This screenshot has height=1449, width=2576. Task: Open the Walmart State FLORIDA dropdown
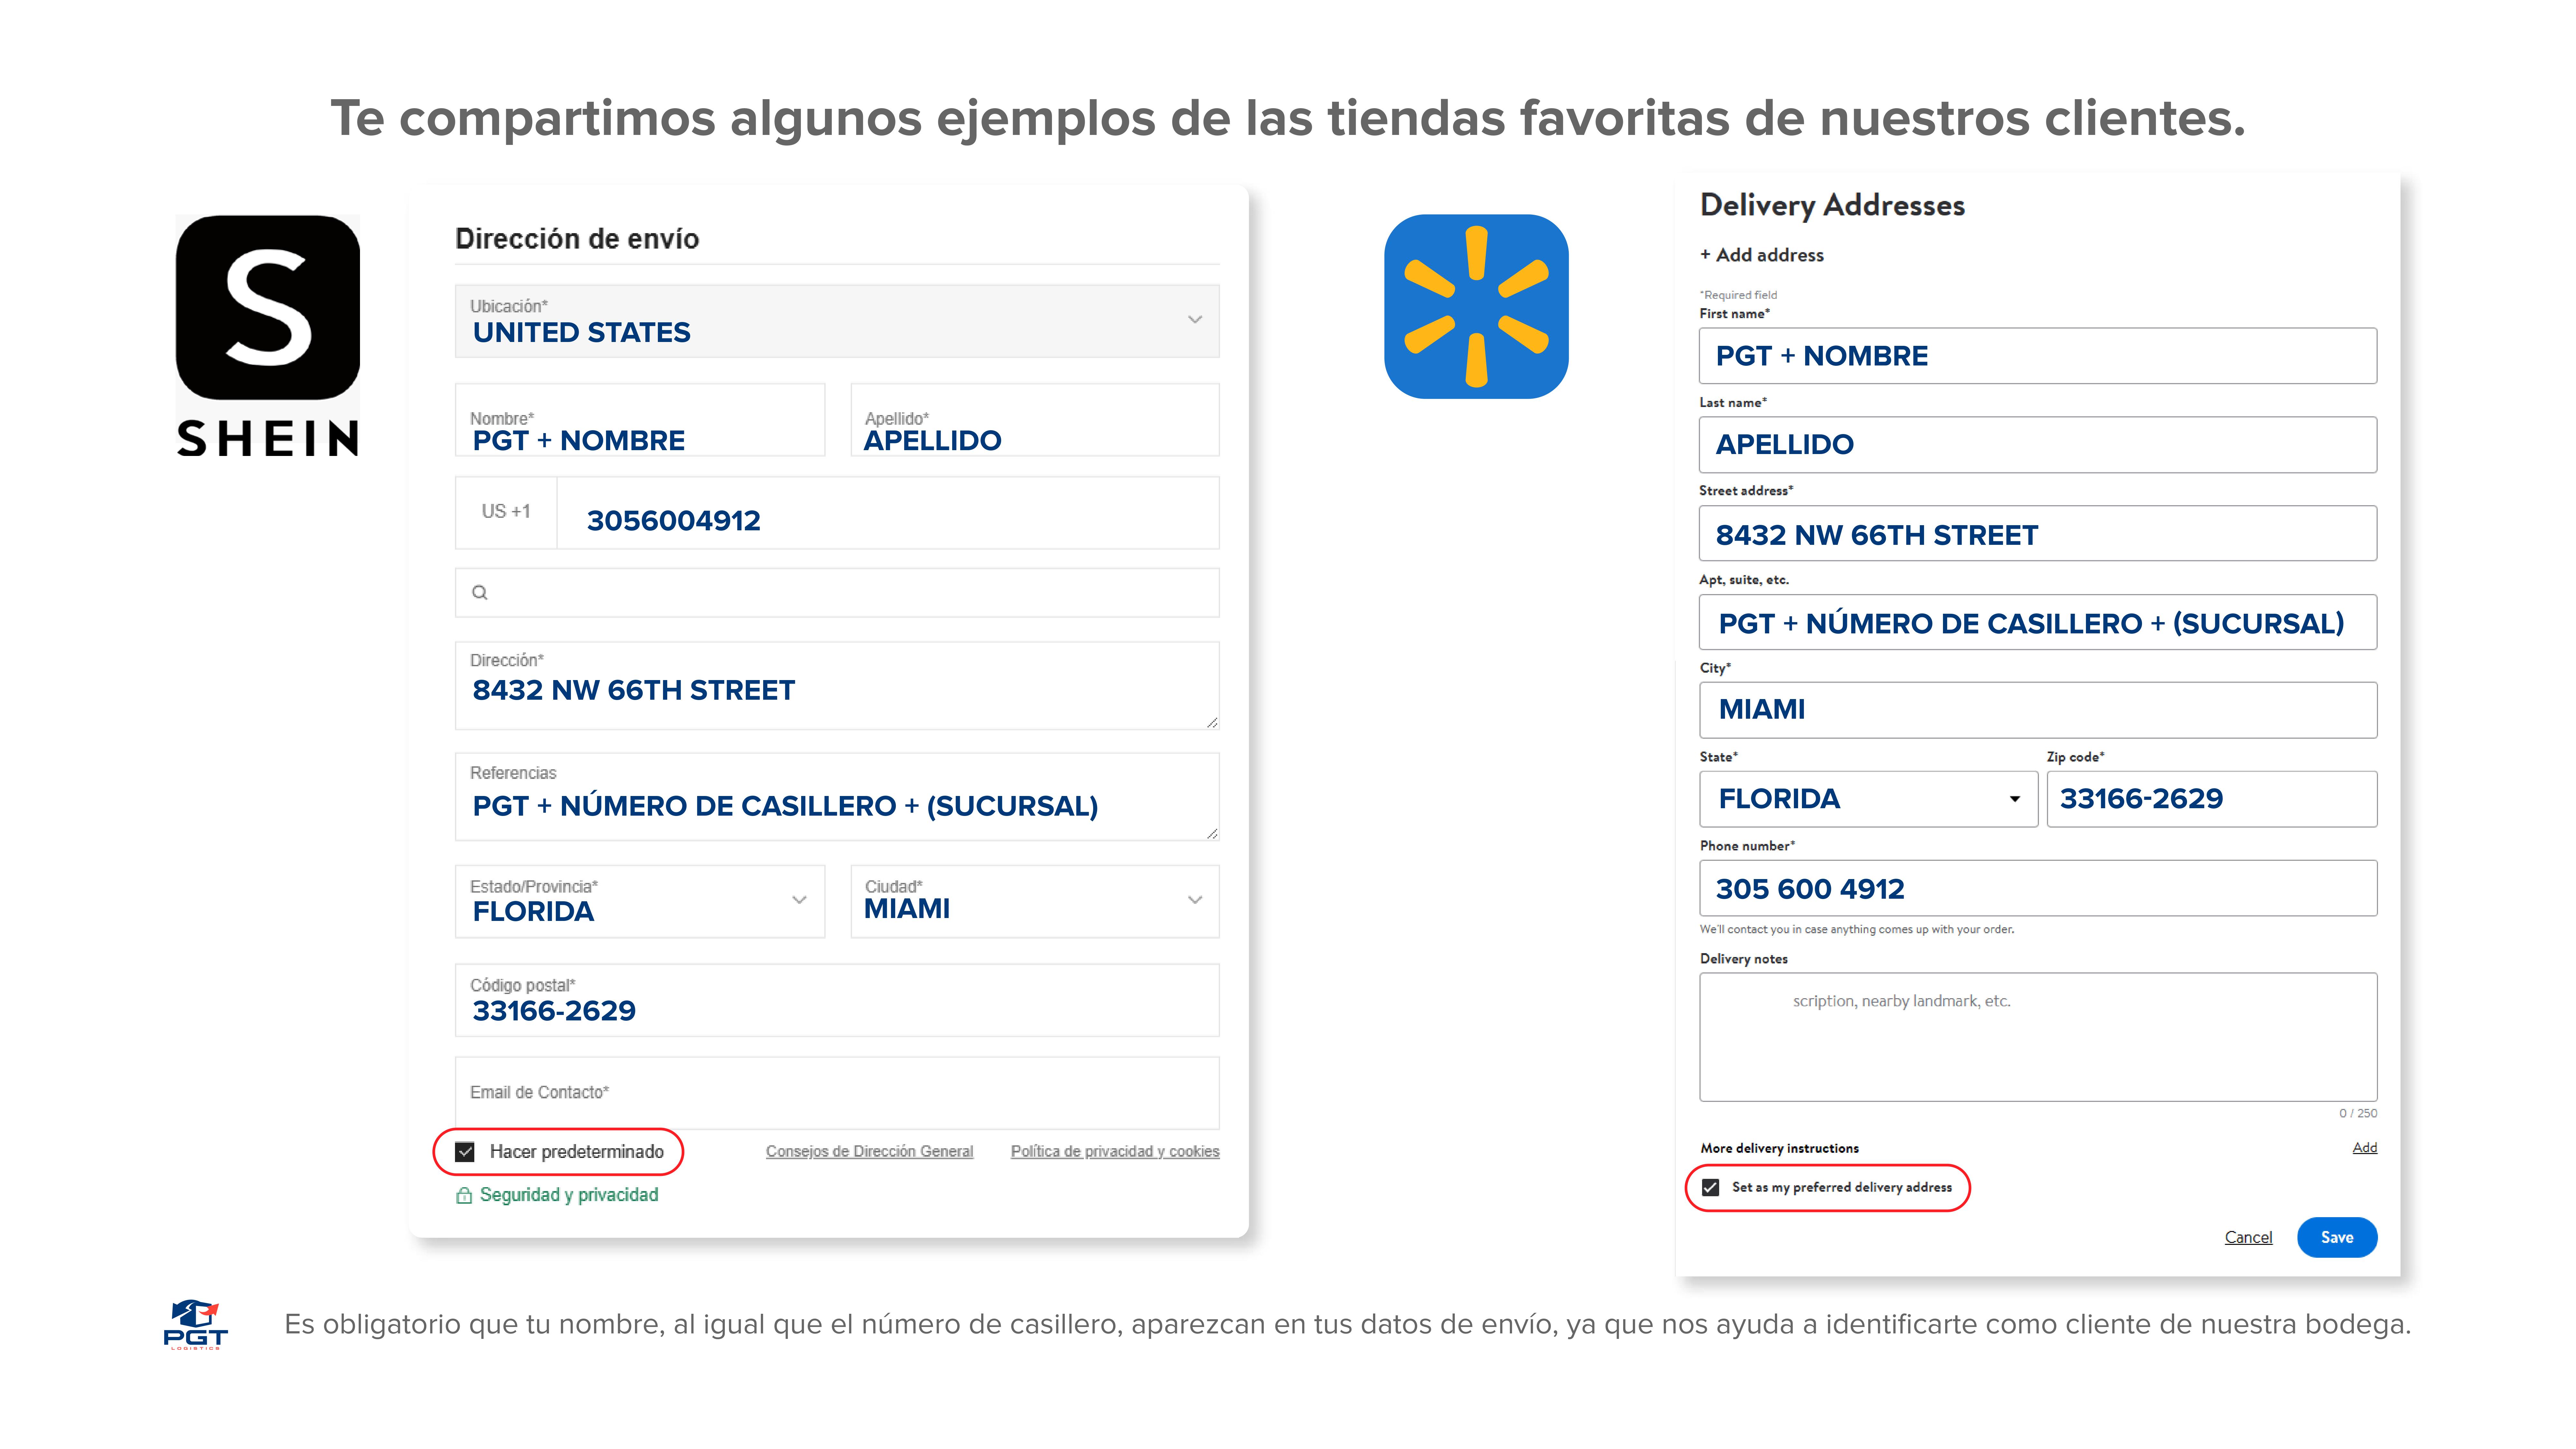[x=1868, y=799]
